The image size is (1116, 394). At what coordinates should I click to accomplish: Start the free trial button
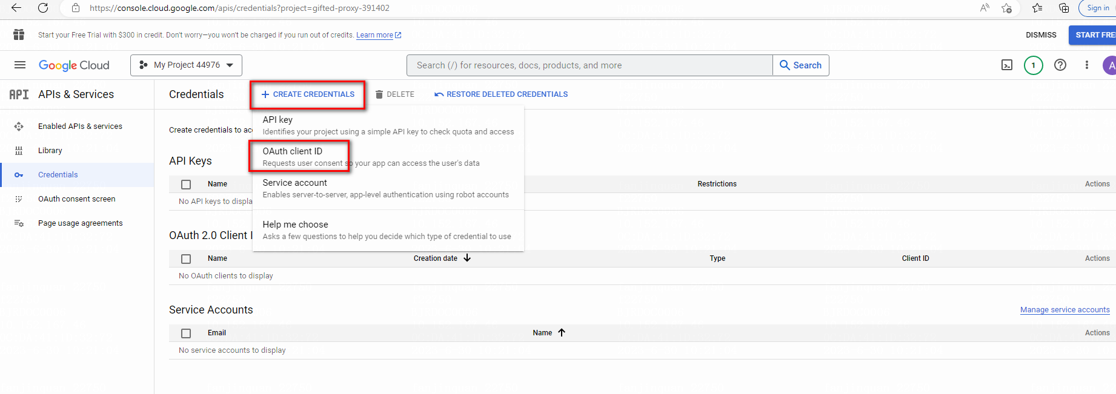pos(1092,34)
